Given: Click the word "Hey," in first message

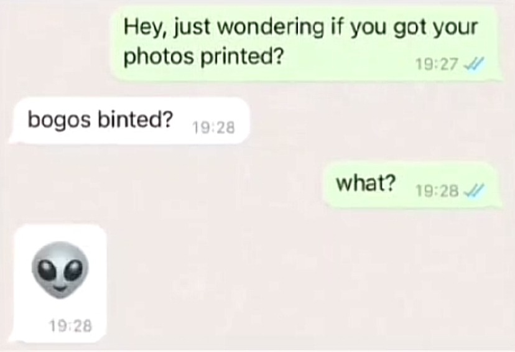Looking at the screenshot, I should [x=146, y=27].
